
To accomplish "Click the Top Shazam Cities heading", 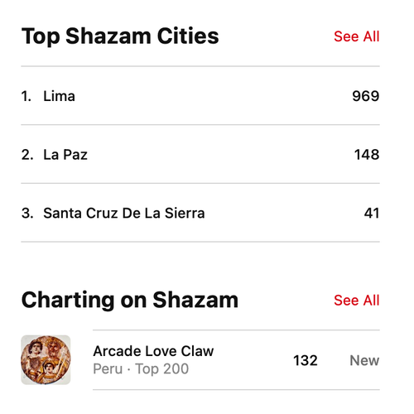I will 120,36.
